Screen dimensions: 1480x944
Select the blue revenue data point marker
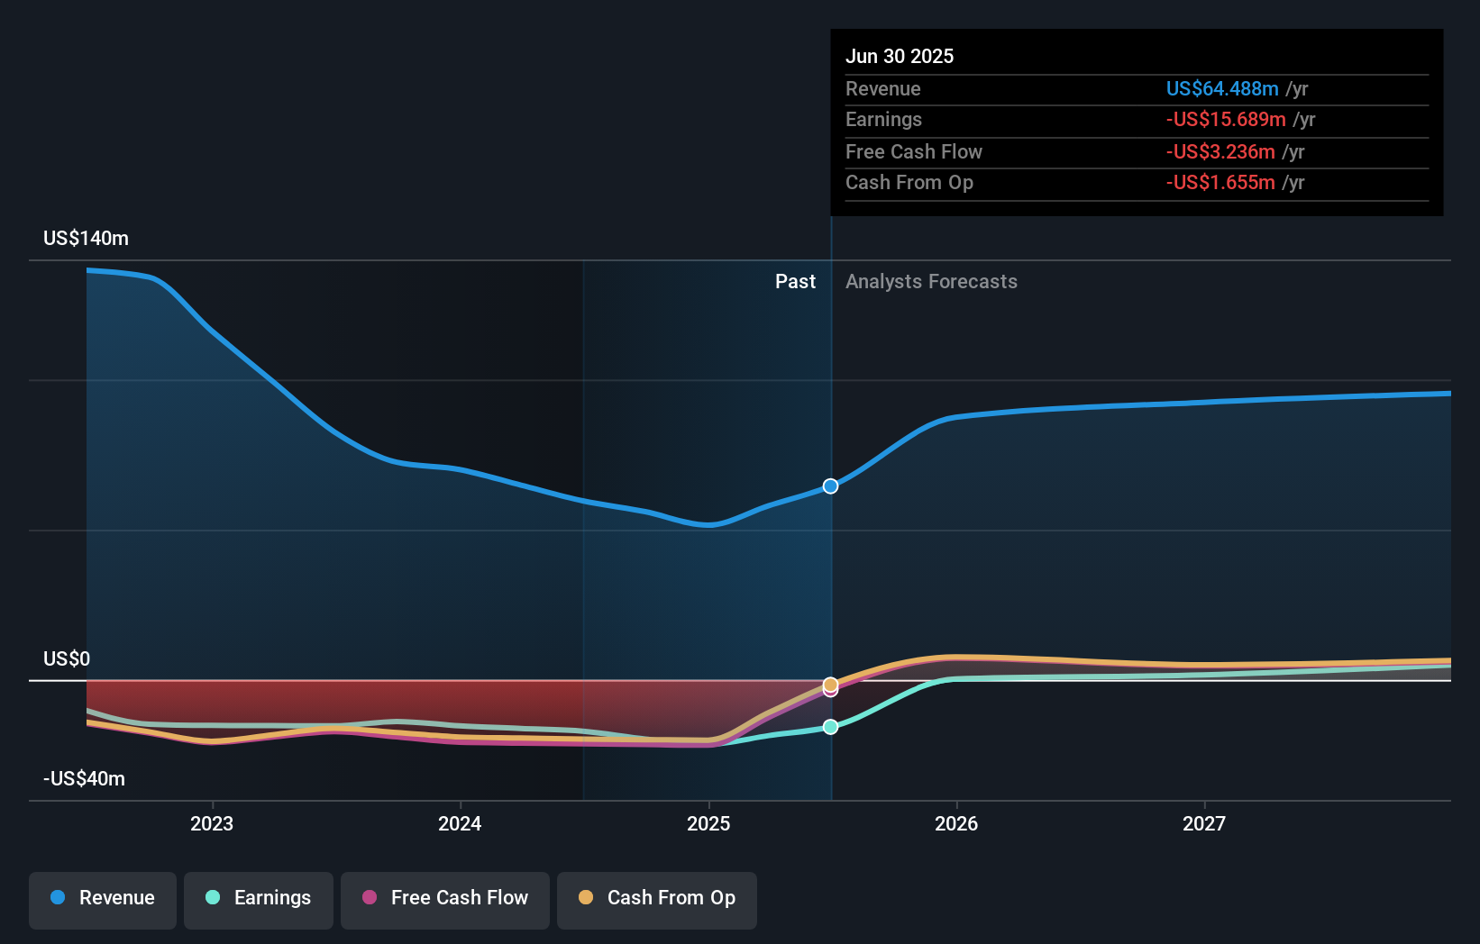pyautogui.click(x=830, y=486)
